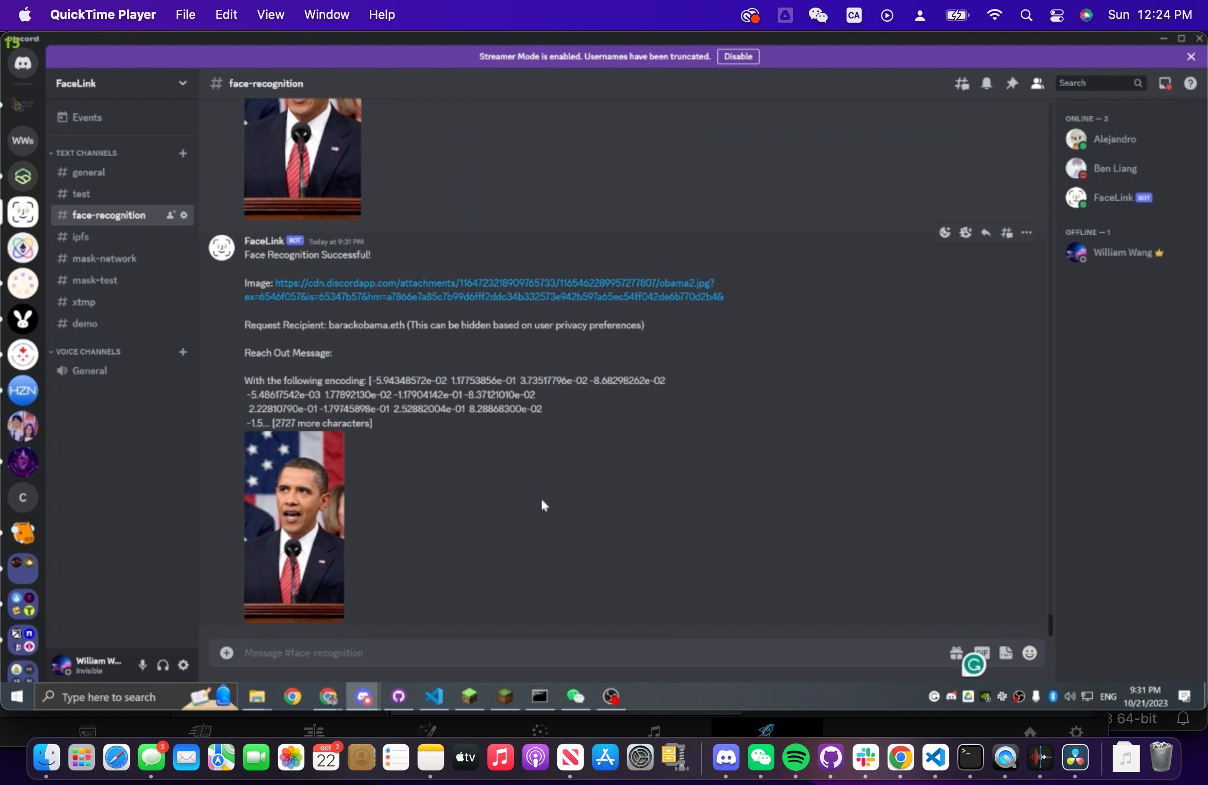Toggle the member list icon

1038,84
